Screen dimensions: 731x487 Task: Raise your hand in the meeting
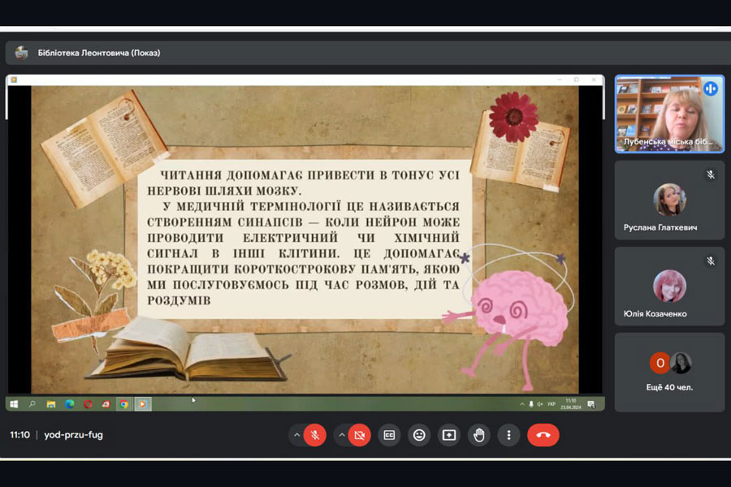479,435
